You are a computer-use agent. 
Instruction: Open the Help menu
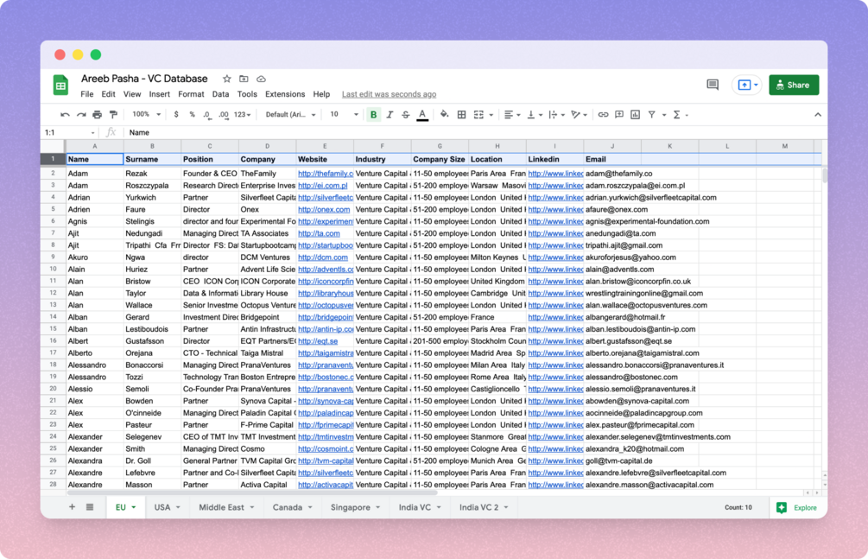pos(321,94)
